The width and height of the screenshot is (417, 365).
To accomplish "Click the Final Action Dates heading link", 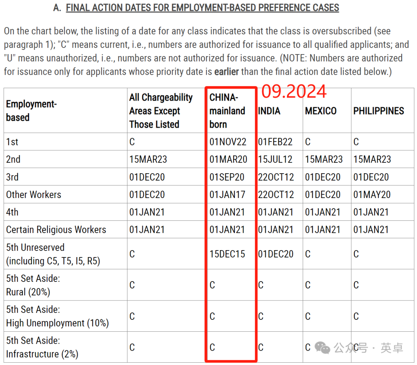I will (202, 8).
